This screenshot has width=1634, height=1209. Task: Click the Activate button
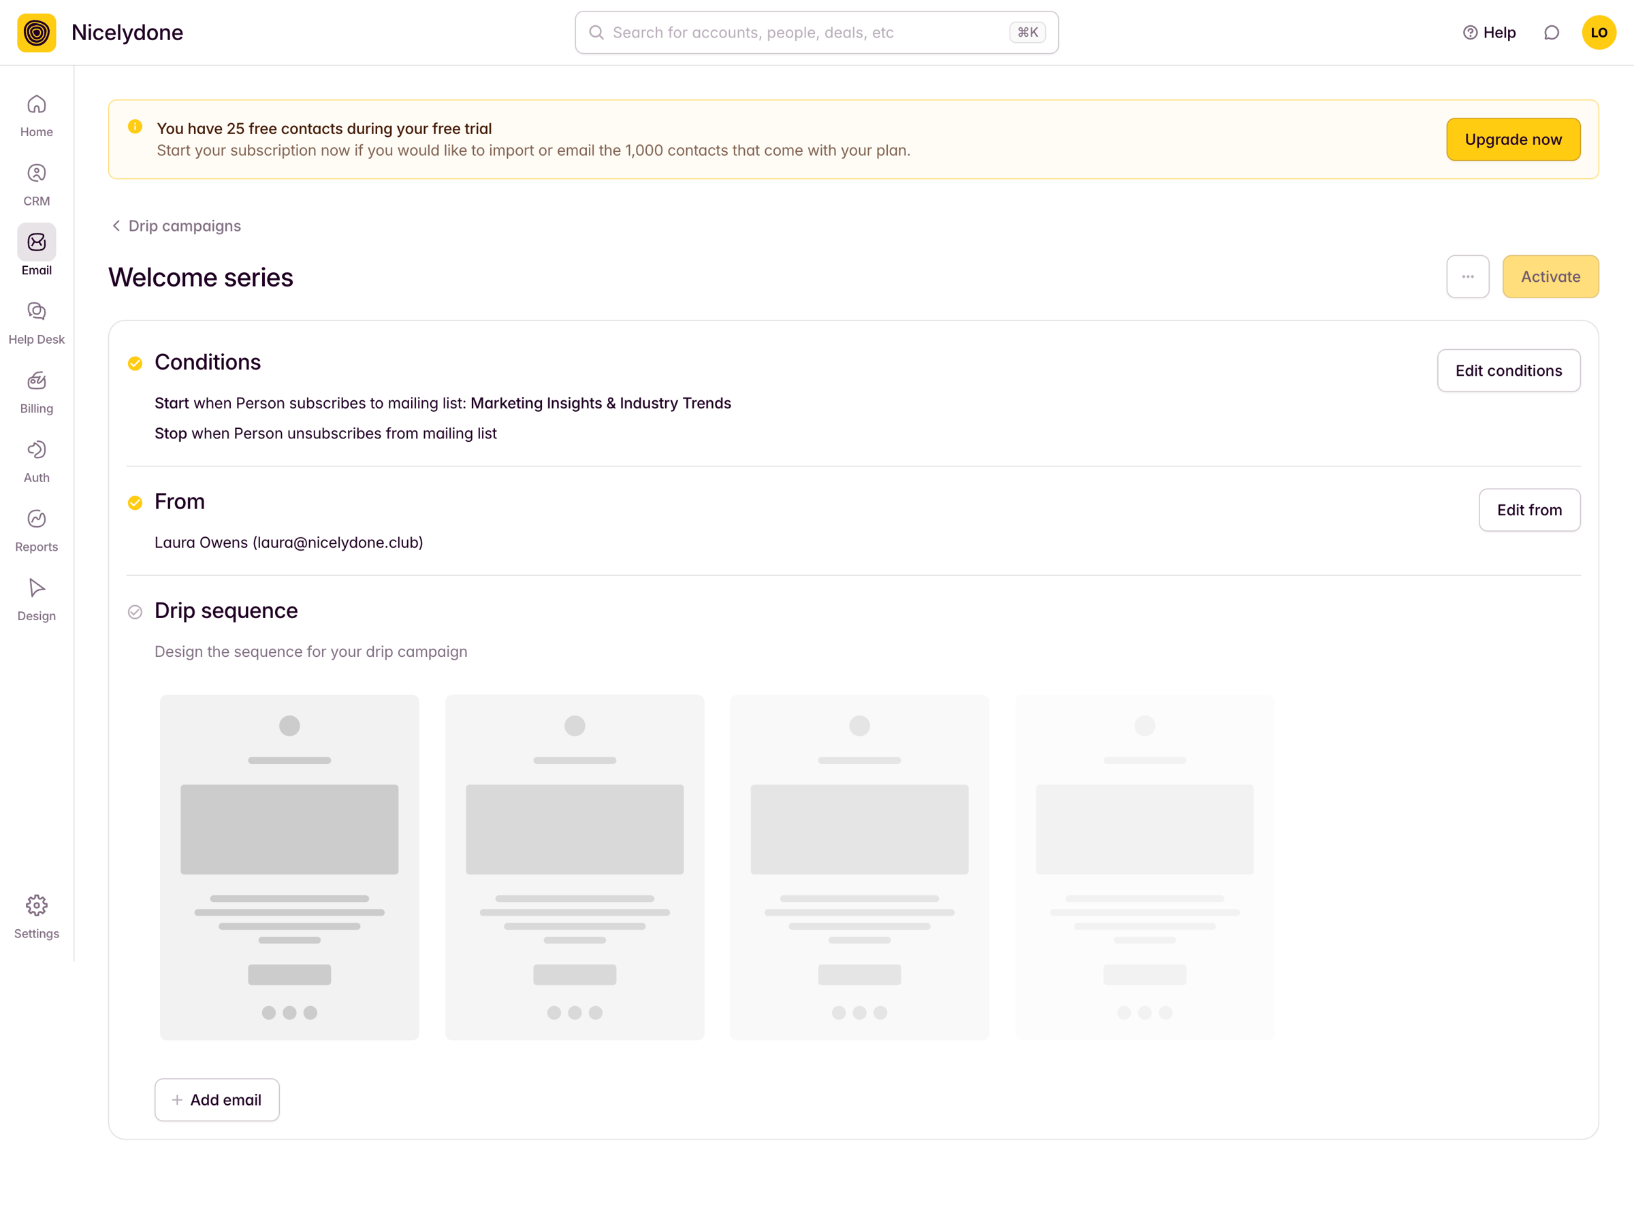point(1550,276)
